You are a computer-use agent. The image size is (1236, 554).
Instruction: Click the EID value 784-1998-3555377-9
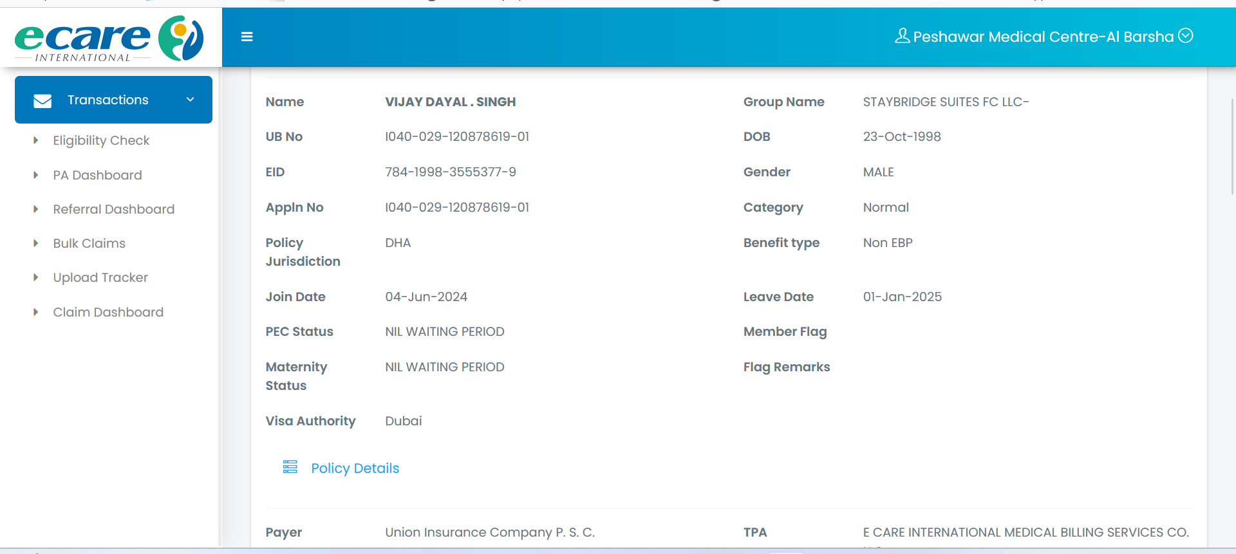tap(451, 172)
